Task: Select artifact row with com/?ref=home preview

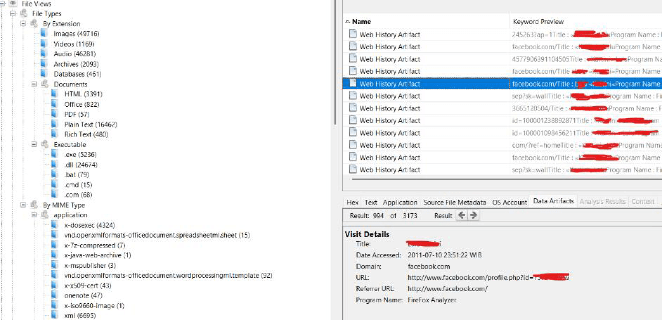Action: pyautogui.click(x=502, y=145)
